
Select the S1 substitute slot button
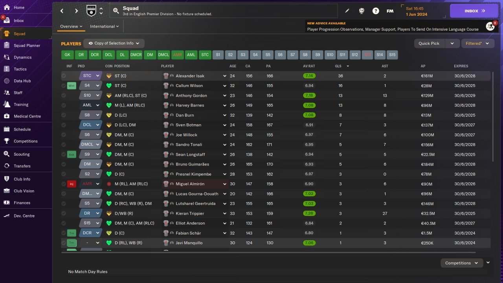pos(218,55)
